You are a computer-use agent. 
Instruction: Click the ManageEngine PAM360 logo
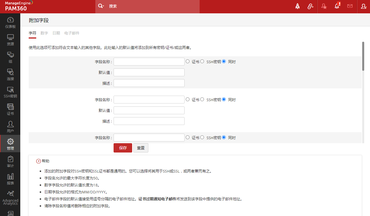pos(19,6)
